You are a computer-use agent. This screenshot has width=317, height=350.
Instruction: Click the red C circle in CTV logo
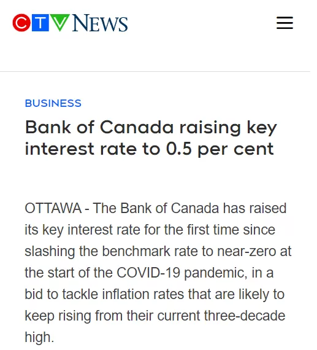coord(21,23)
